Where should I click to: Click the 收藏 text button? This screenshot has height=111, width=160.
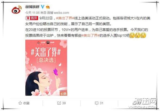[x=26, y=103]
